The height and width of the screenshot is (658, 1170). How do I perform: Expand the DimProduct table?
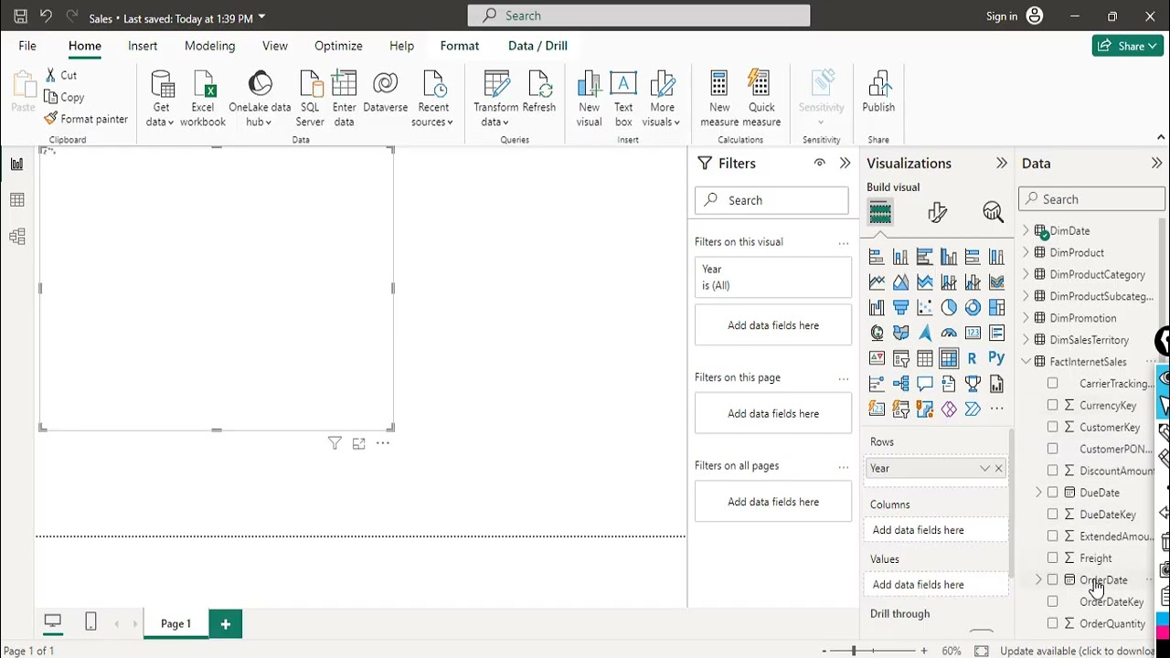coord(1026,252)
